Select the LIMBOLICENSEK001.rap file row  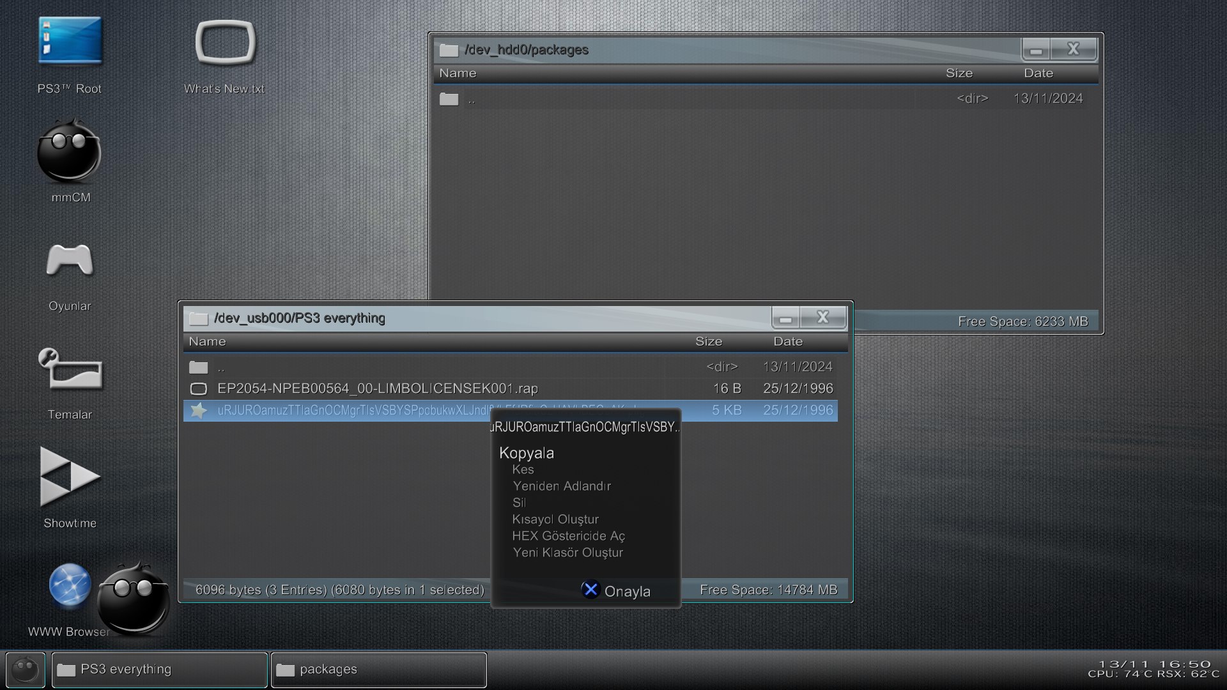(x=377, y=388)
